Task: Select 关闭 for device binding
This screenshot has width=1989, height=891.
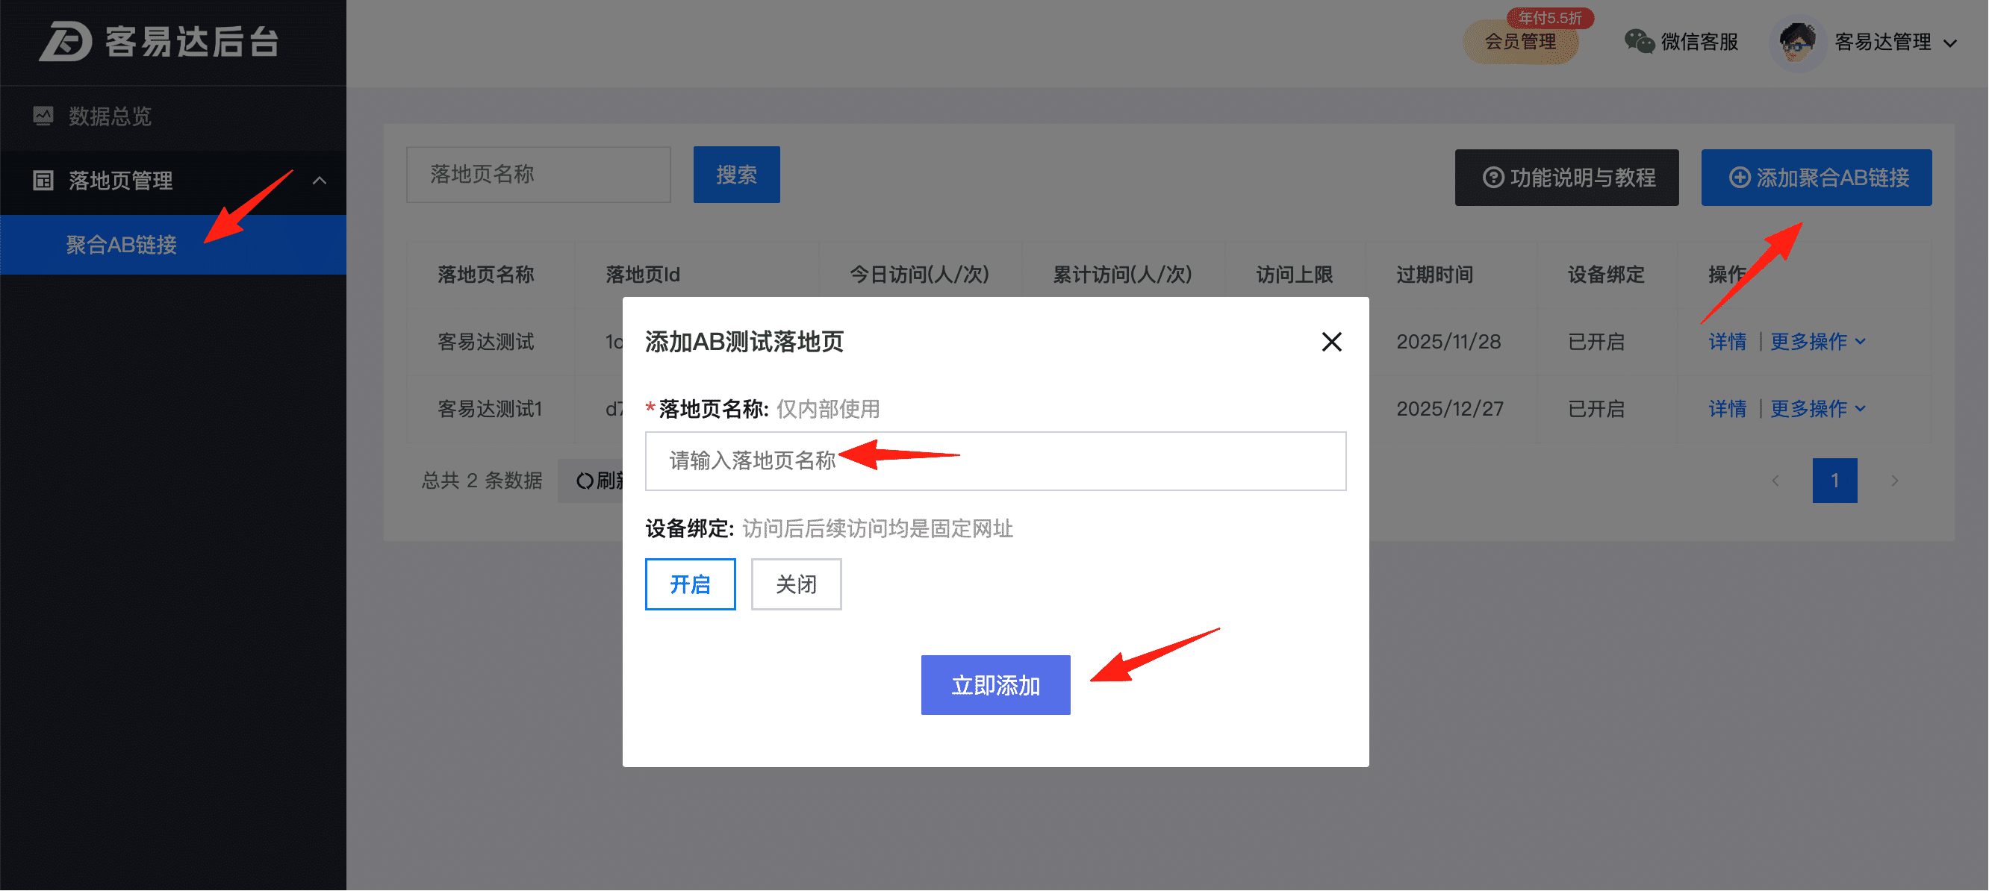Action: [795, 585]
